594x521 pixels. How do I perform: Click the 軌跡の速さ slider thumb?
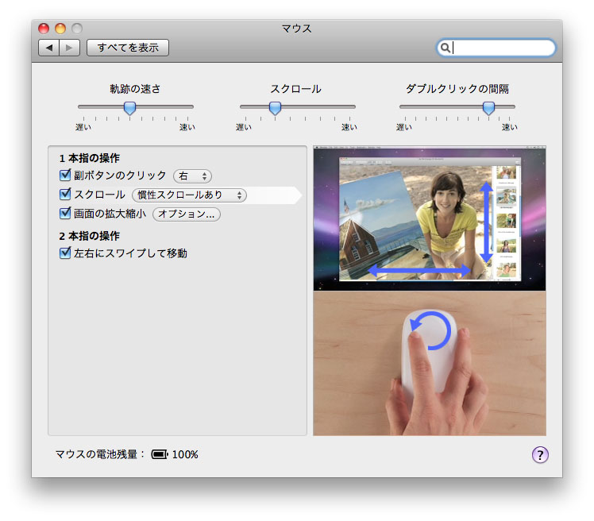[x=129, y=107]
